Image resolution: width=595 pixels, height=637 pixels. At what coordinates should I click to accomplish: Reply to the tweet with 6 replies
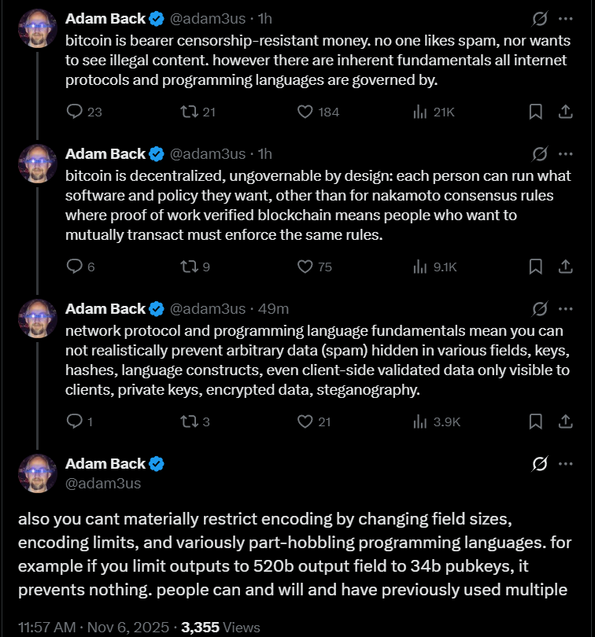click(x=75, y=267)
